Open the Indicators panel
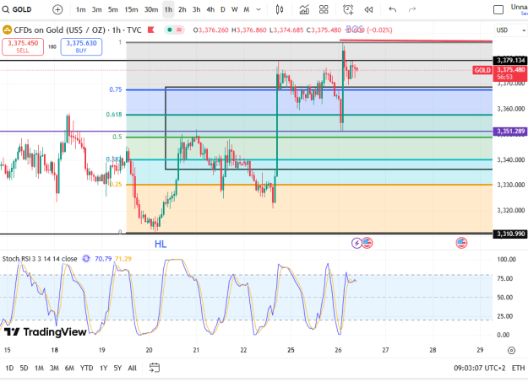Screen dimensions: 528x382 coord(304,10)
